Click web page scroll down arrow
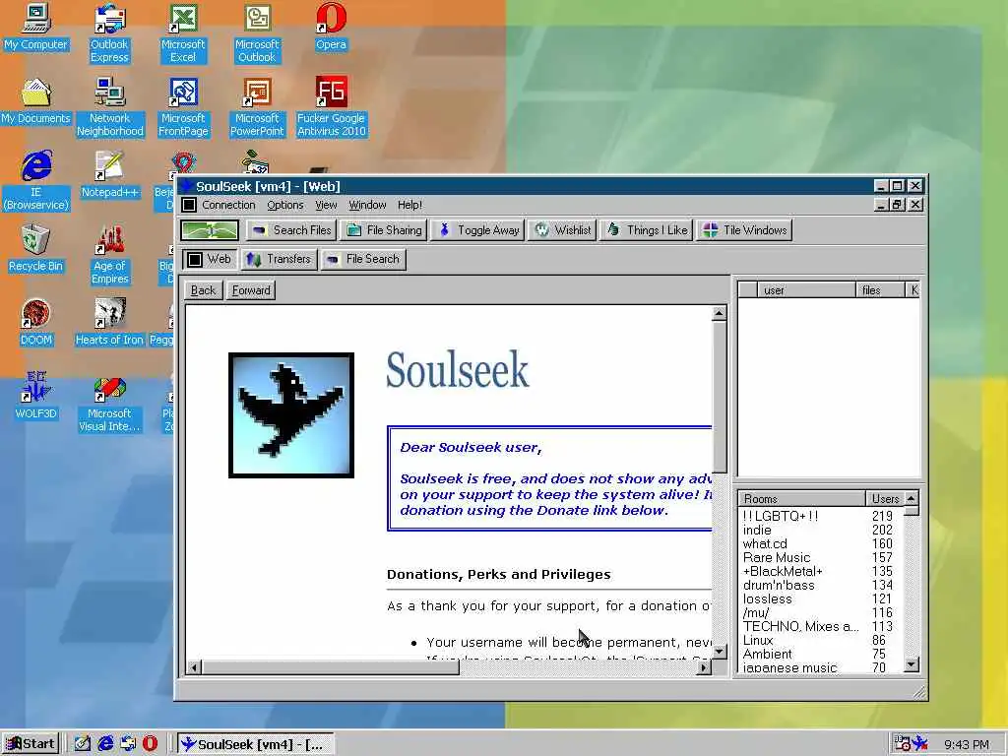1008x756 pixels. pos(720,652)
